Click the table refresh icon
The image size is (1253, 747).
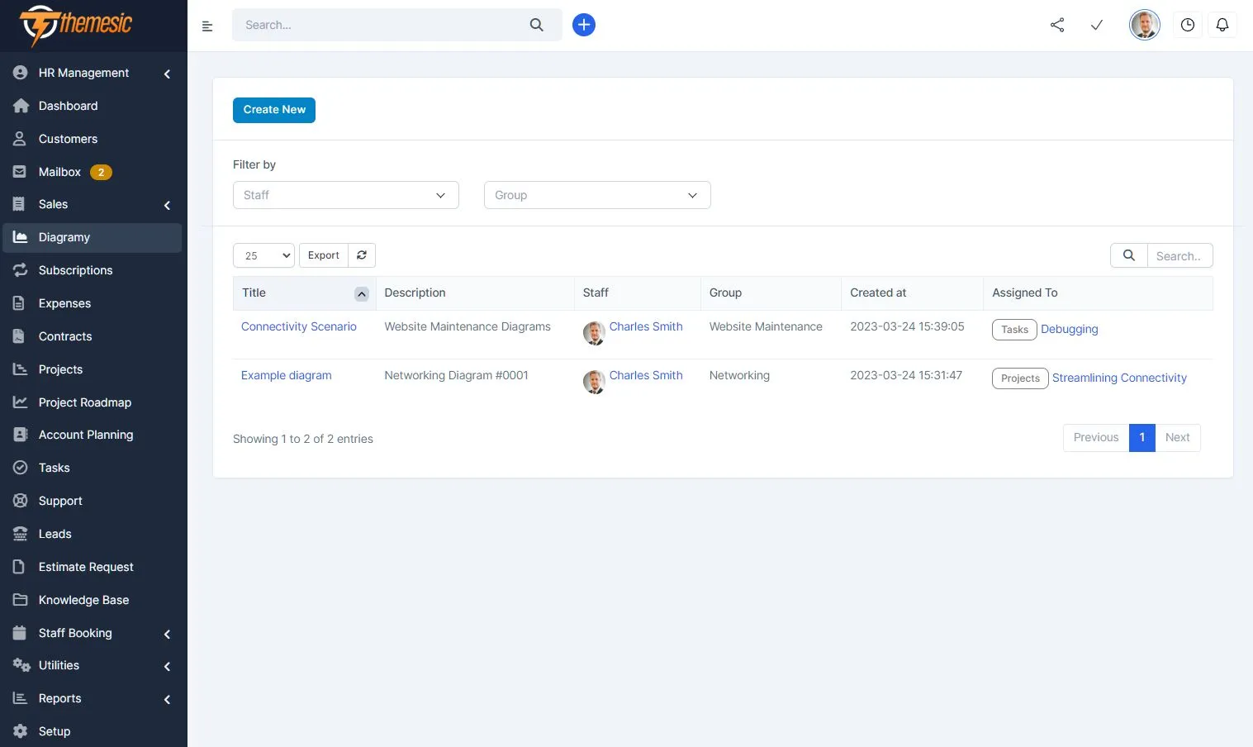(x=362, y=255)
